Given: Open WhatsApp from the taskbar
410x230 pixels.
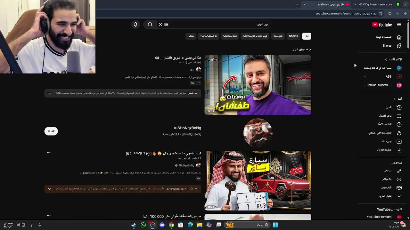Looking at the screenshot, I should (x=143, y=225).
